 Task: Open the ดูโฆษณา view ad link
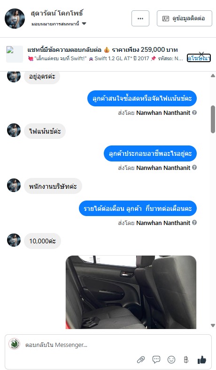click(199, 58)
